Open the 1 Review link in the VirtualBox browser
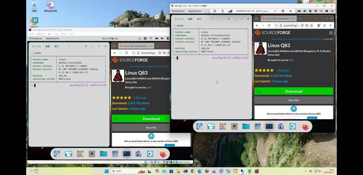The width and height of the screenshot is (363, 175). click(140, 97)
